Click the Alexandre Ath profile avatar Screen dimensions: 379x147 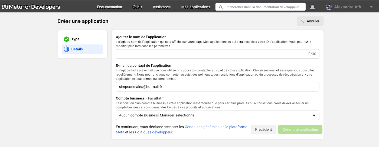tap(329, 7)
